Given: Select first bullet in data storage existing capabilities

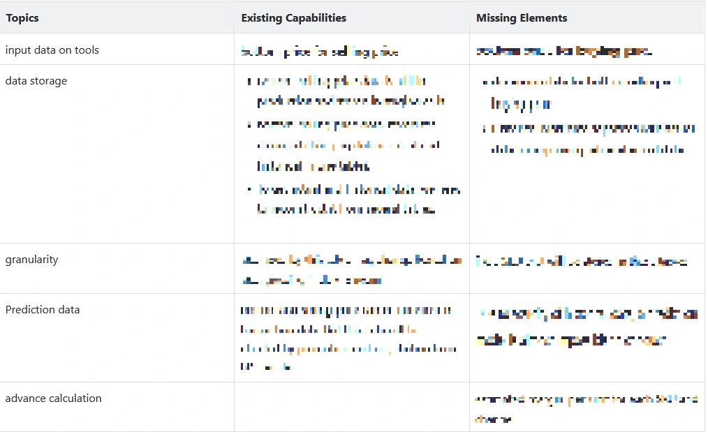Looking at the screenshot, I should tap(349, 91).
